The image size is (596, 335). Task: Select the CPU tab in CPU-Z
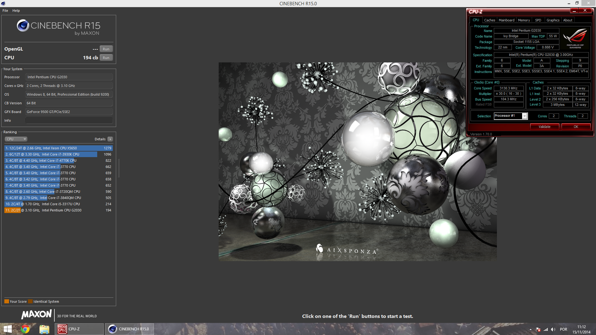tap(476, 20)
